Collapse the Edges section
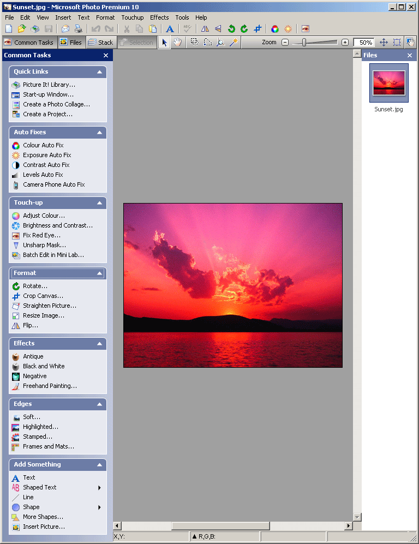419x544 pixels. coord(99,404)
